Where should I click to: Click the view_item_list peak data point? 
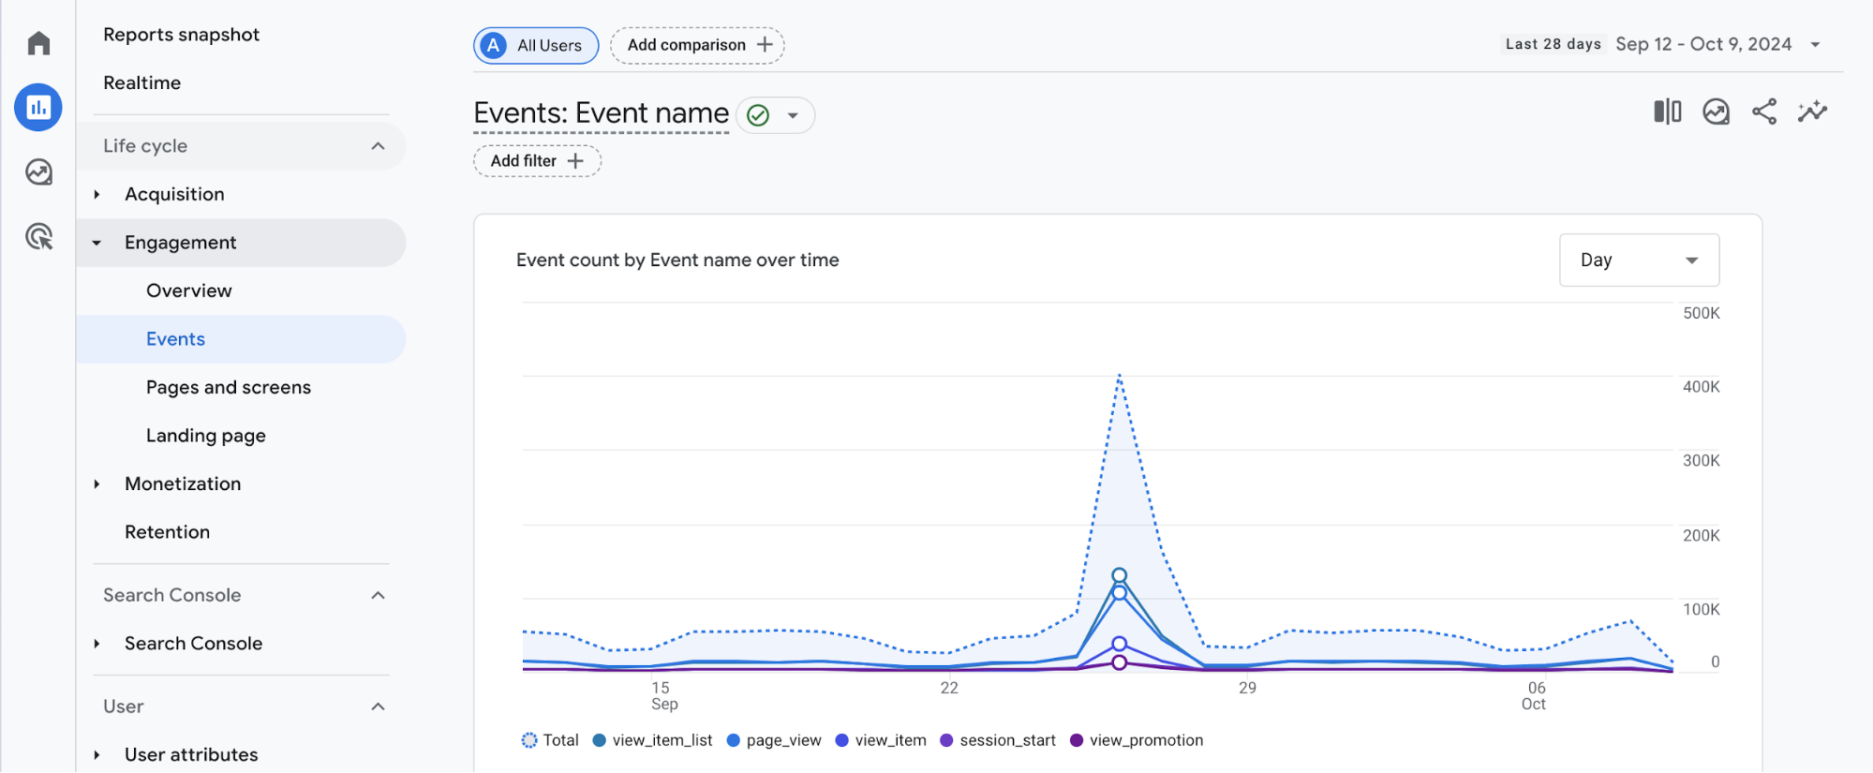1119,575
